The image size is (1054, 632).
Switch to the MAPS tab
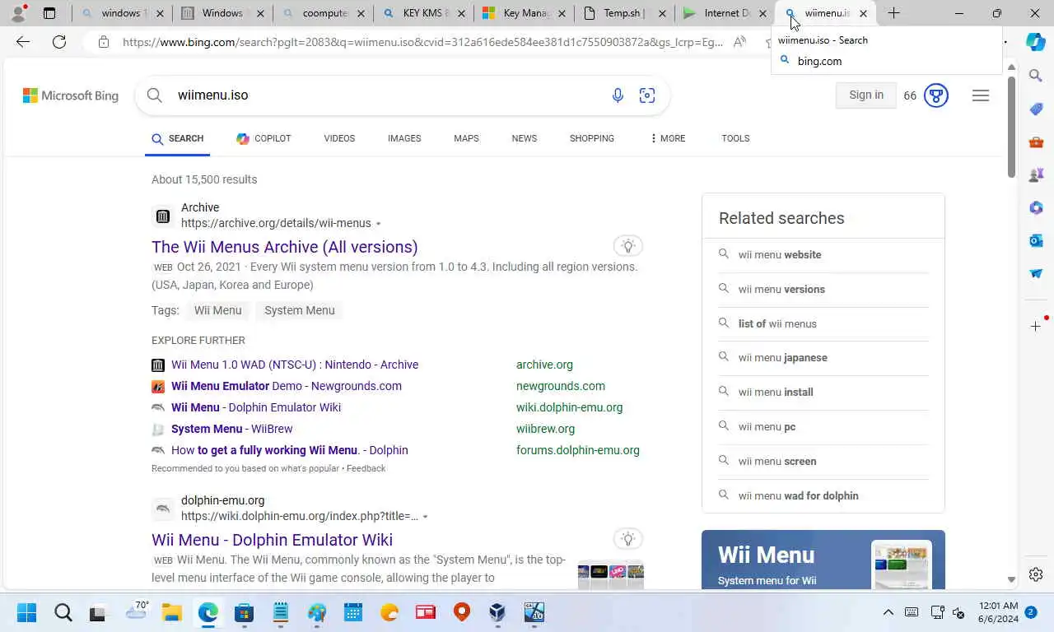(466, 138)
